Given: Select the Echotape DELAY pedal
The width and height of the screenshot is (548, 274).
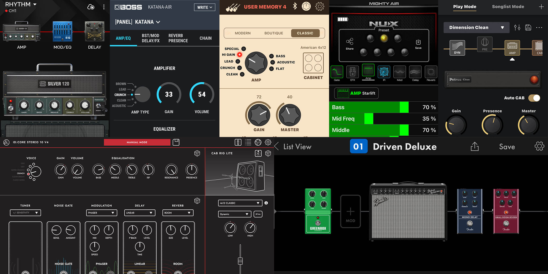Looking at the screenshot, I should coord(95,32).
